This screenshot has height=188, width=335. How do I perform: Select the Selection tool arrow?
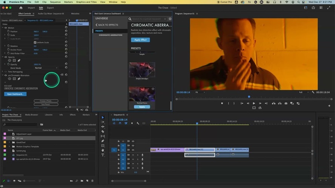click(x=103, y=118)
